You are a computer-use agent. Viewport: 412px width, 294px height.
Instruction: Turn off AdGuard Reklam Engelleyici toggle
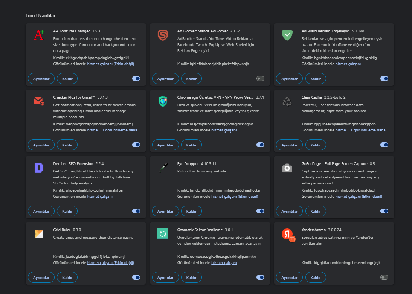point(384,79)
